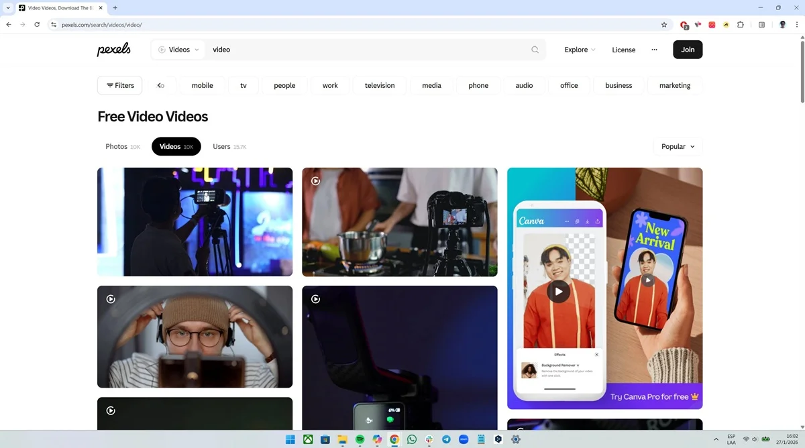Click the Pexels logo
The height and width of the screenshot is (448, 805).
[x=113, y=49]
